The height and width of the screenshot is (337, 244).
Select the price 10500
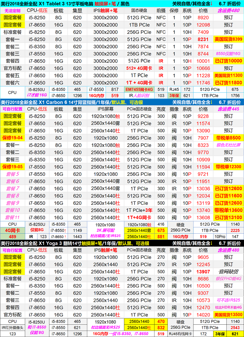tap(203, 286)
